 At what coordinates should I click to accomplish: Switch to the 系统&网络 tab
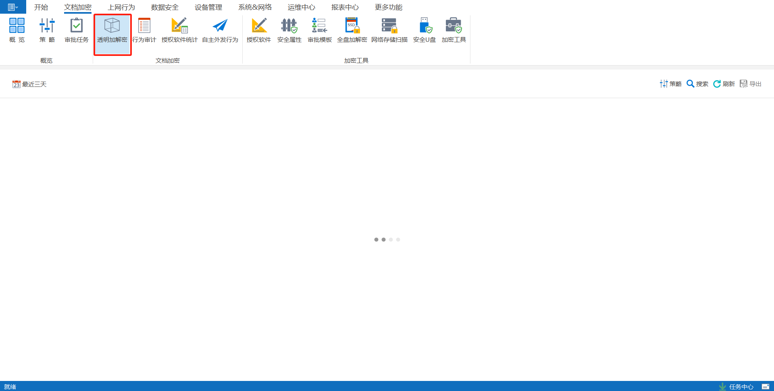pos(255,7)
